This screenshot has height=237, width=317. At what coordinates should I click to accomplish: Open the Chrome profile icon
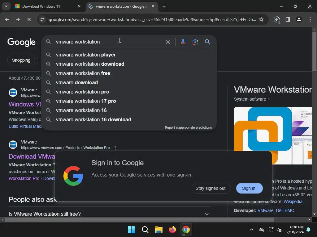coord(299,19)
